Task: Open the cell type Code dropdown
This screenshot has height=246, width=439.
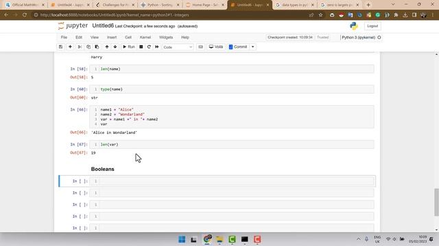Action: [178, 47]
